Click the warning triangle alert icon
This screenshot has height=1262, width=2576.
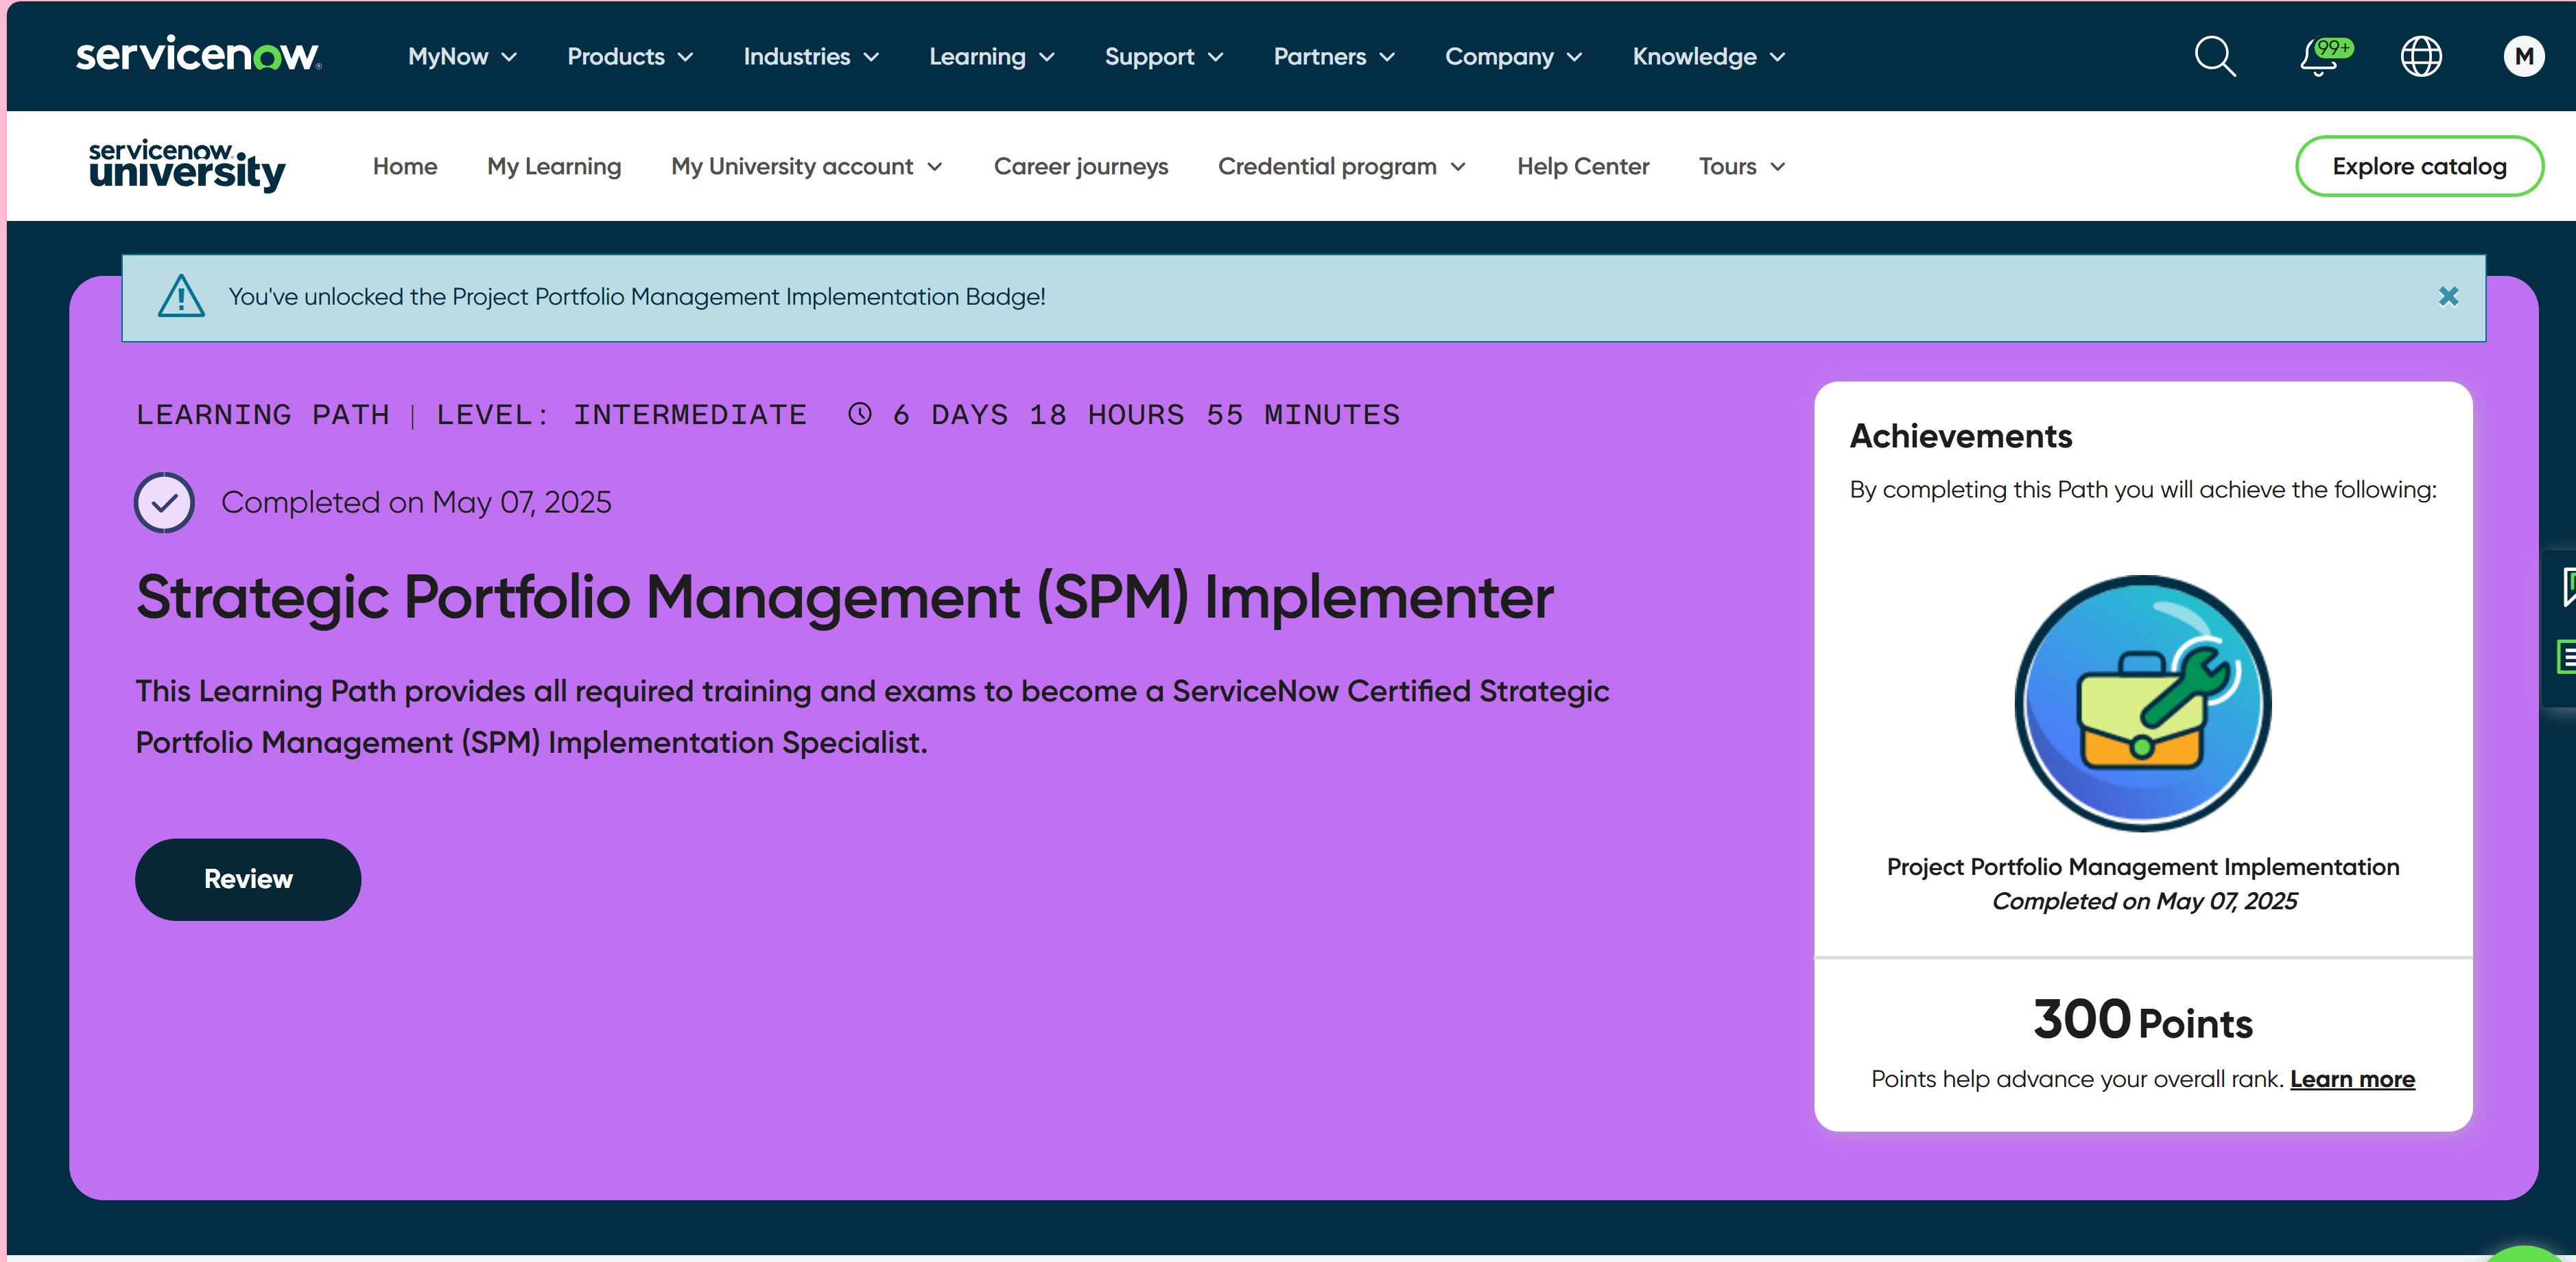[181, 297]
